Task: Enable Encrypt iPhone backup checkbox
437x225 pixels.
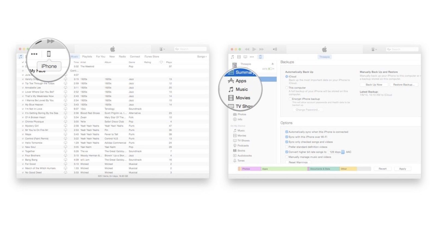Action: [290, 99]
